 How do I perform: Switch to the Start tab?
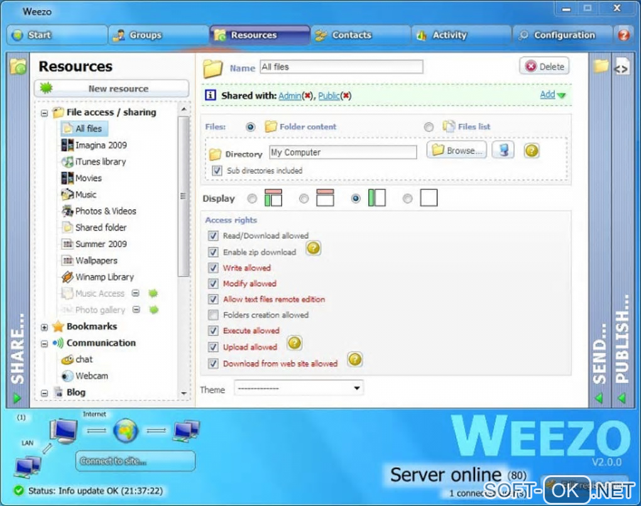coord(57,35)
